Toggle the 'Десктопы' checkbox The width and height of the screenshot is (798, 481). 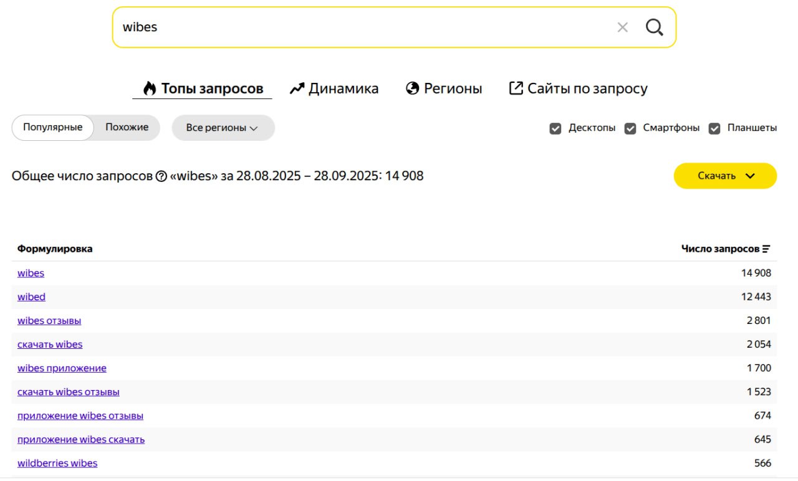coord(555,128)
